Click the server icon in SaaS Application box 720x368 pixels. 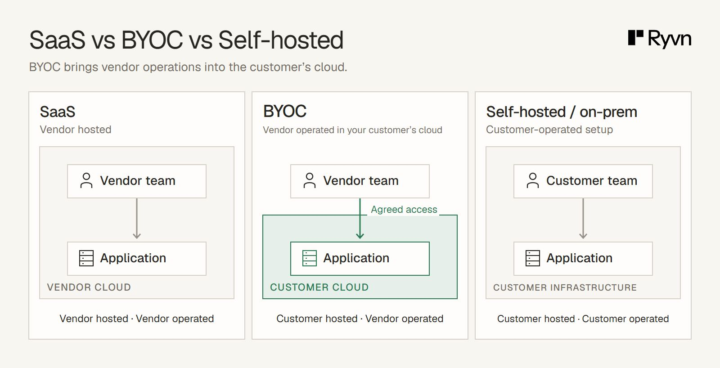click(x=86, y=258)
